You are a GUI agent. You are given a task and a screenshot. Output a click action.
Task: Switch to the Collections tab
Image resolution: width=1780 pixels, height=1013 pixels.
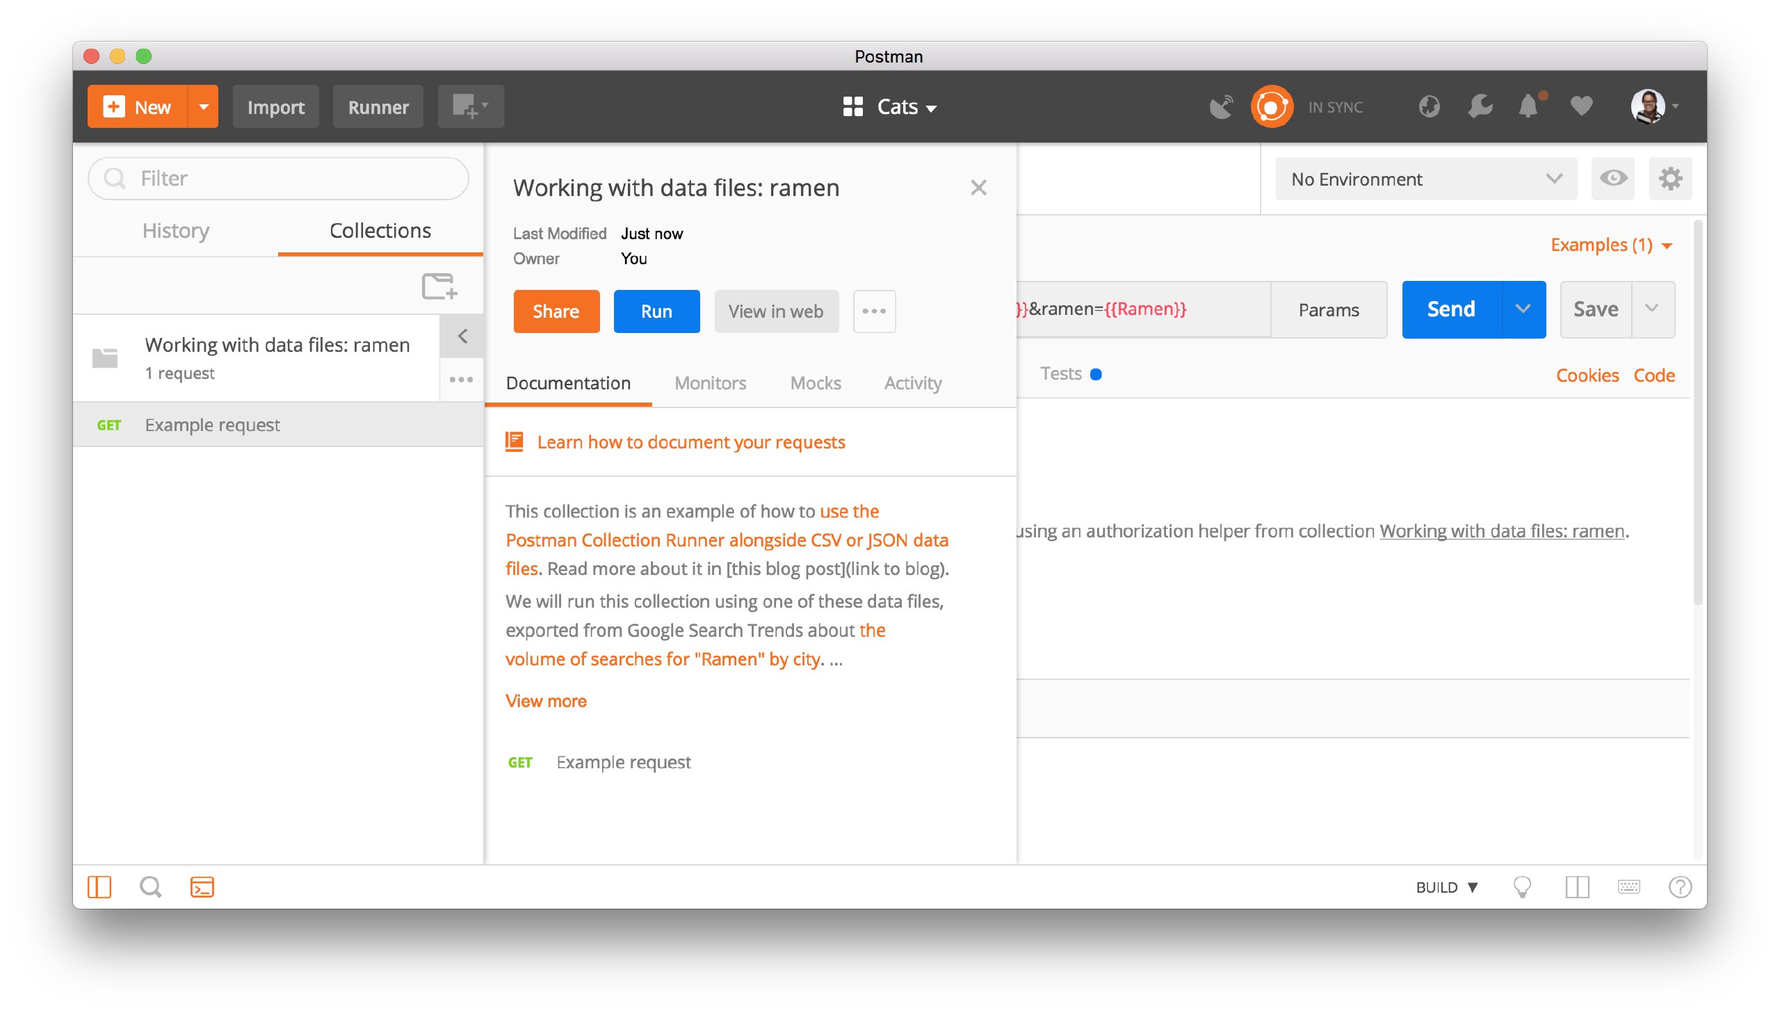(380, 230)
